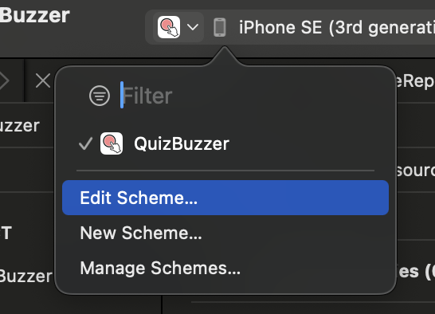The image size is (435, 314).
Task: Click the iPhone device icon
Action: click(x=220, y=27)
